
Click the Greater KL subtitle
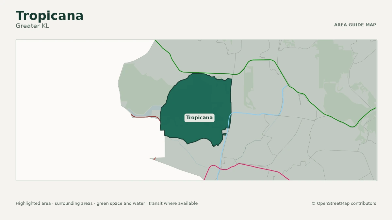click(32, 26)
